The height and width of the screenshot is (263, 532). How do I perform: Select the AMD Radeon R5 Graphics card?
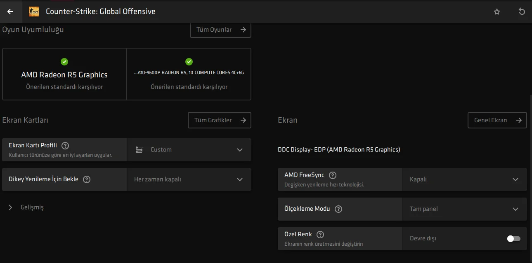(x=64, y=74)
